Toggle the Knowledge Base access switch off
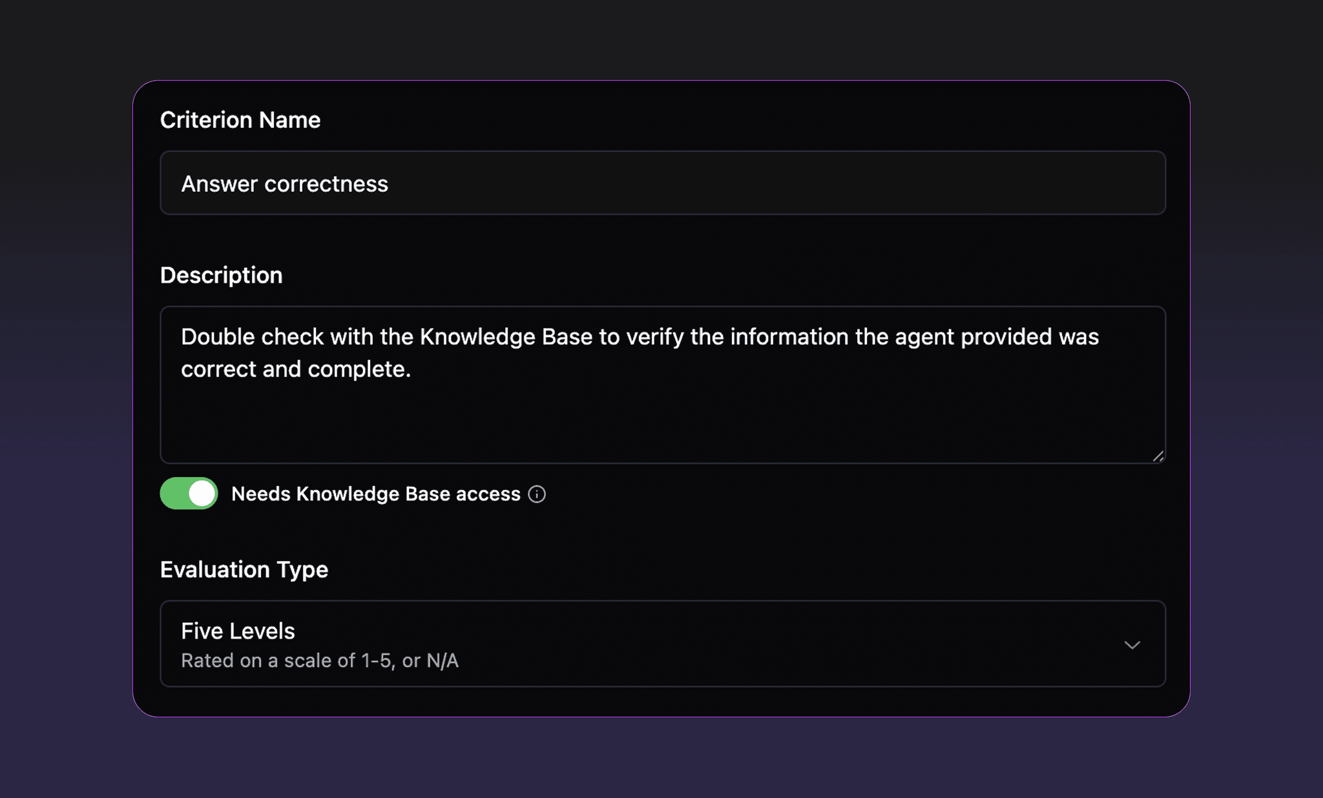This screenshot has height=798, width=1323. pyautogui.click(x=188, y=493)
